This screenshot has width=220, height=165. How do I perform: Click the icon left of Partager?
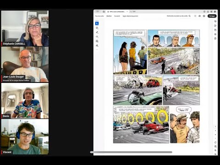pos(204,16)
